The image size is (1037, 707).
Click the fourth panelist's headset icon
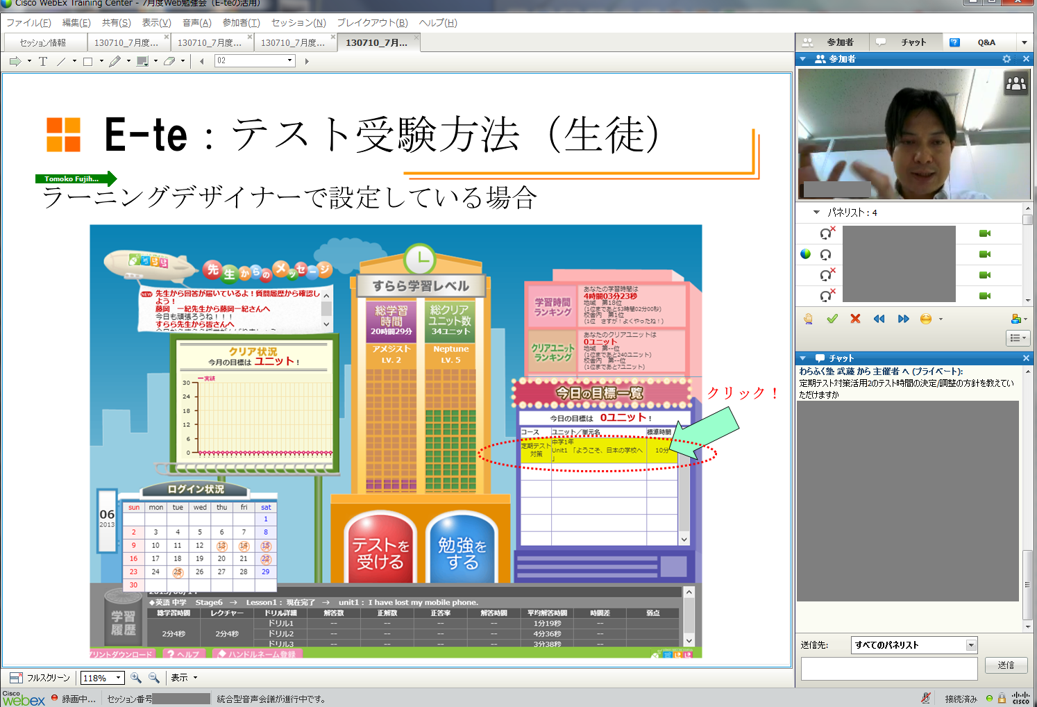pyautogui.click(x=827, y=296)
